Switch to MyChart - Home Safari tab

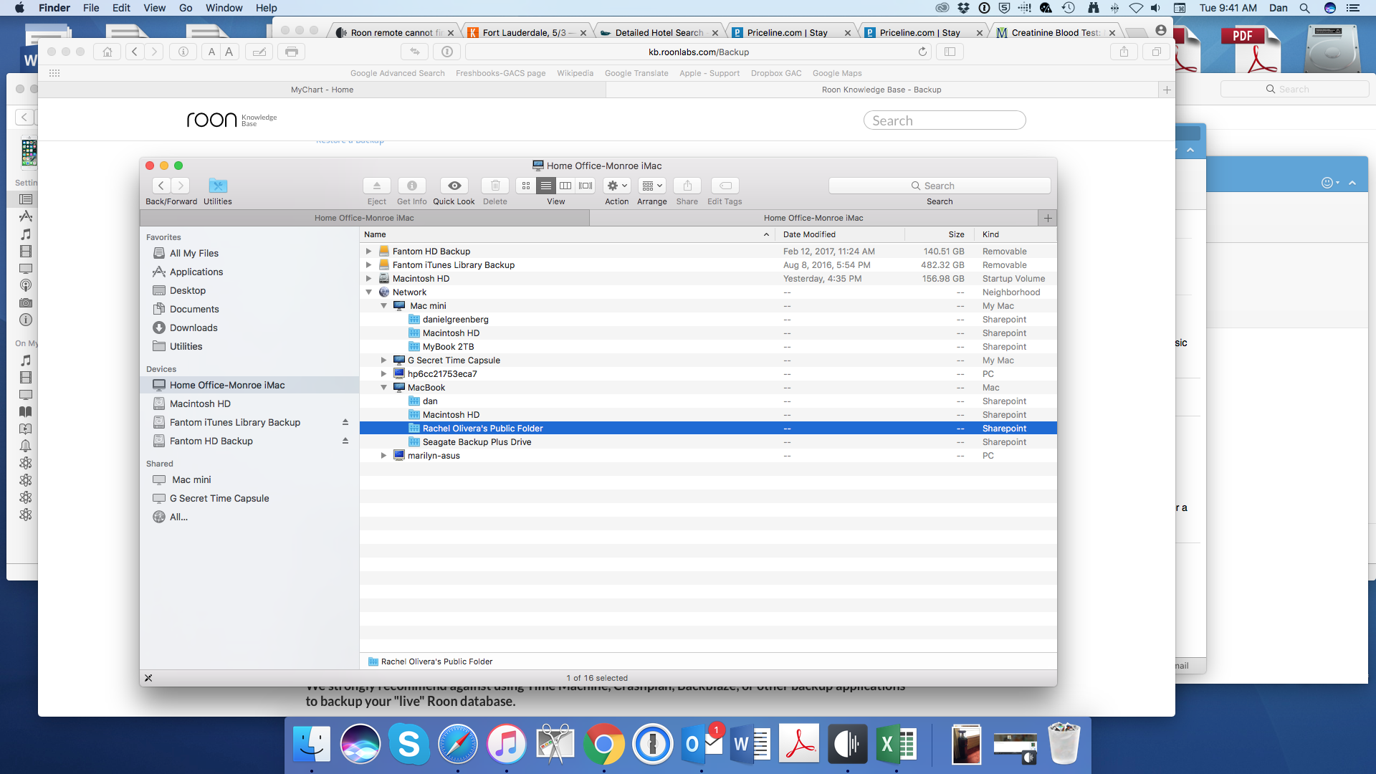322,90
